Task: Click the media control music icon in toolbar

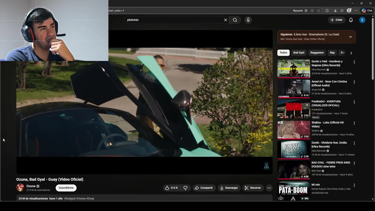Action: 335,11
